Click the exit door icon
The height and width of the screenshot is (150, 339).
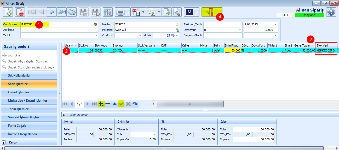[210, 12]
